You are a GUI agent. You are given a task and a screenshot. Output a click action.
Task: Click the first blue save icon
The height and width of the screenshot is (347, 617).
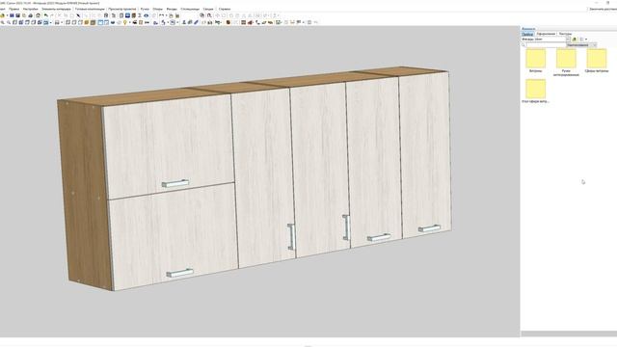point(12,15)
